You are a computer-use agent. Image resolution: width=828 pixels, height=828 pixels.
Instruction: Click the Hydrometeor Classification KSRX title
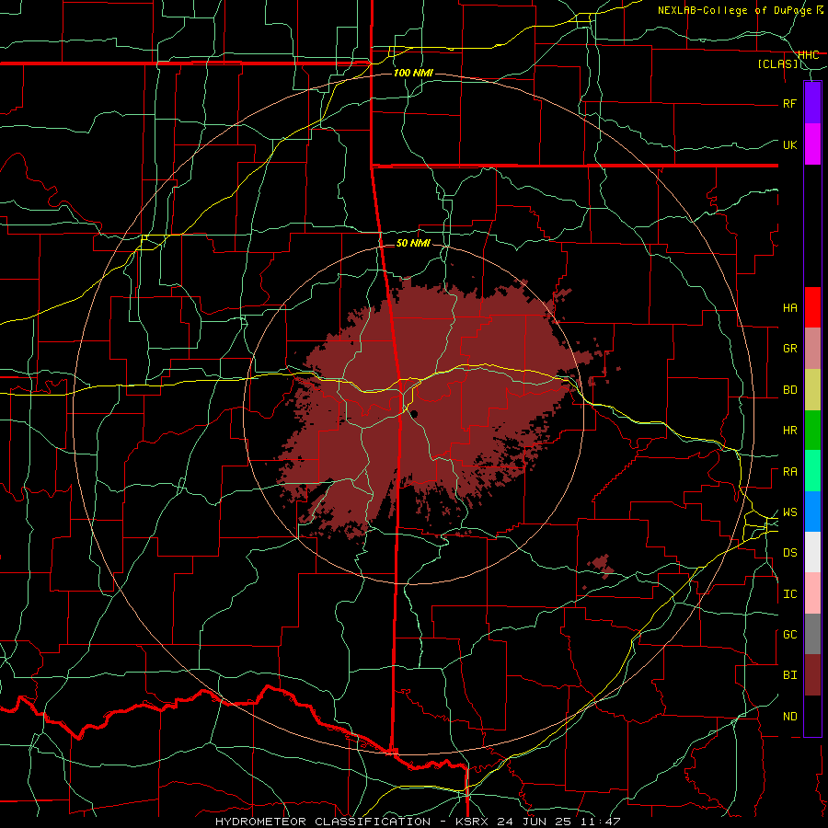pyautogui.click(x=418, y=822)
